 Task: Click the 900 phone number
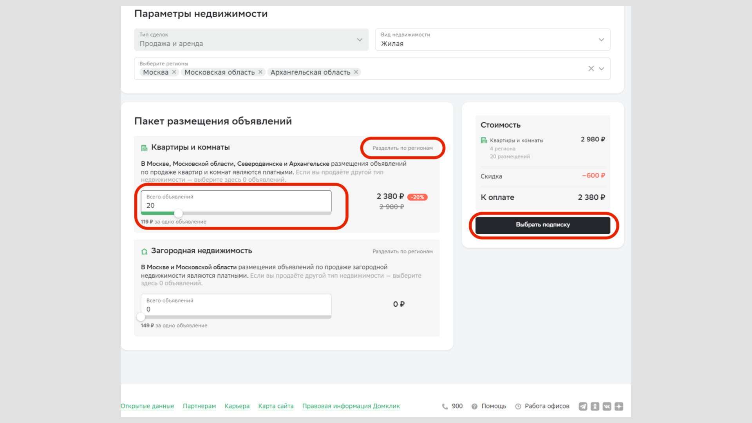click(x=457, y=406)
